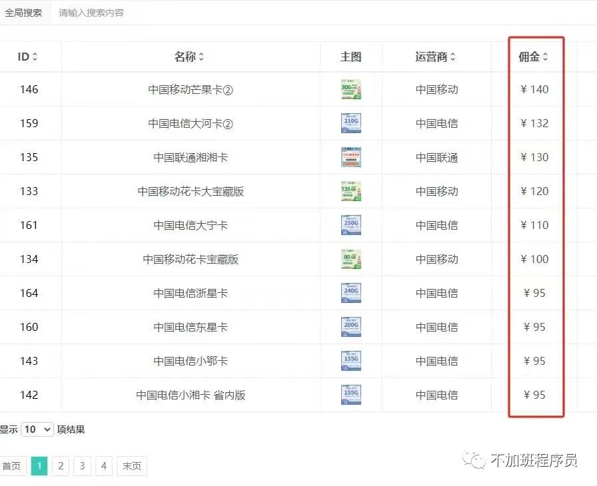
Task: Select name 中国电信小鄂卡
Action: [191, 361]
